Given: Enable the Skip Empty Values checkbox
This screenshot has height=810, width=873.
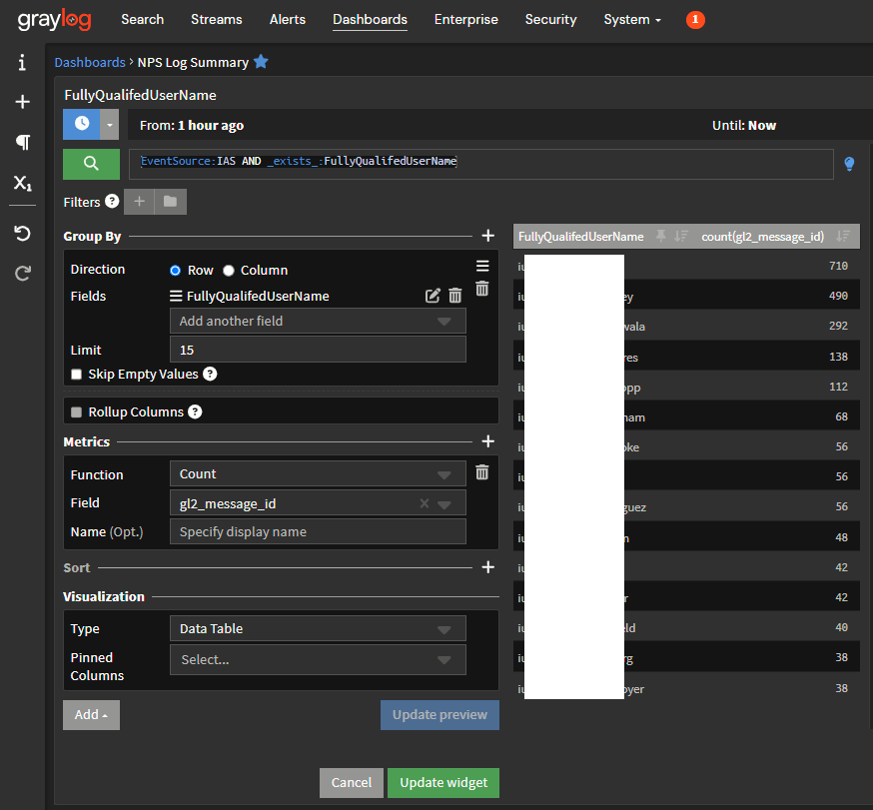Looking at the screenshot, I should pos(77,375).
